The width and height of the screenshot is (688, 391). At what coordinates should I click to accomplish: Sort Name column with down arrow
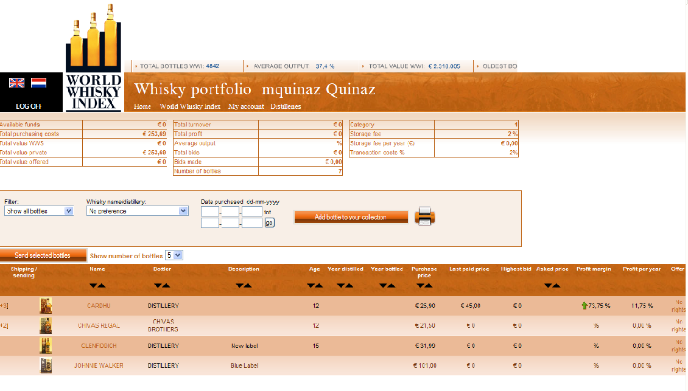point(93,285)
